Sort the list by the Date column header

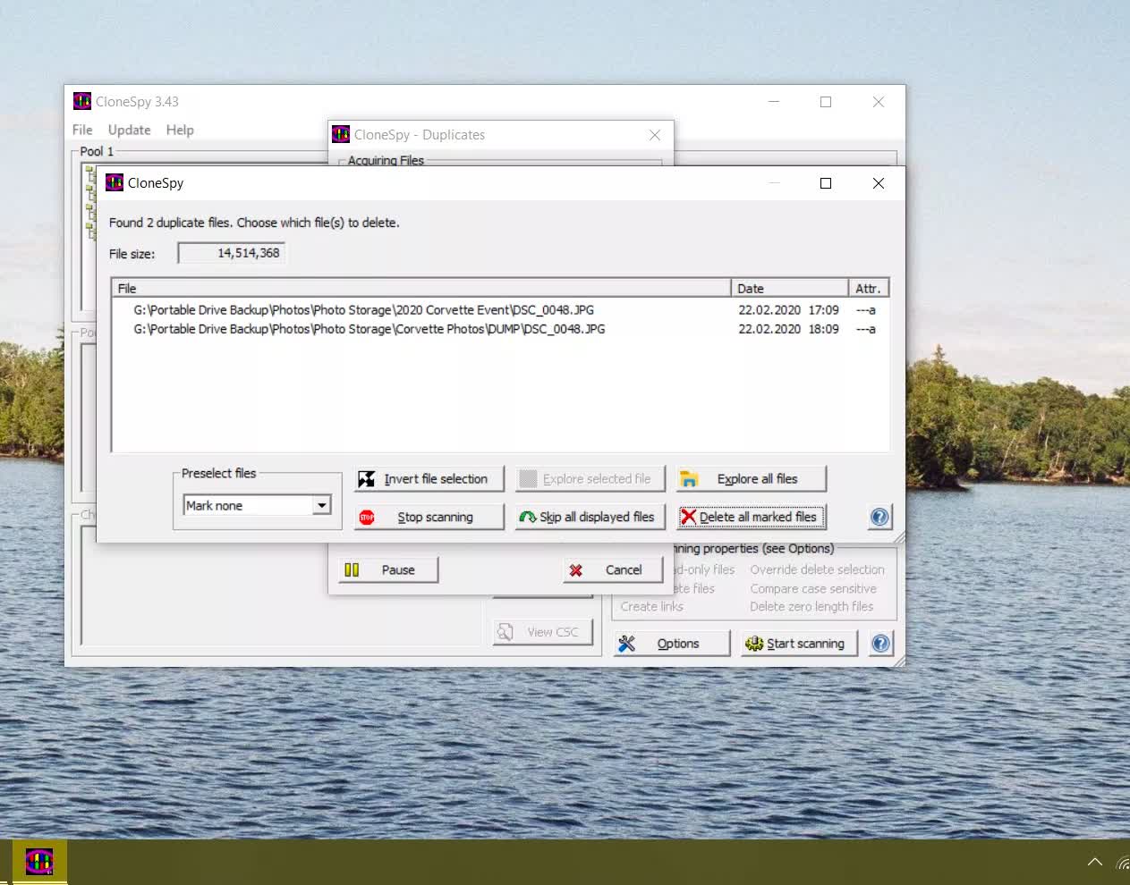pos(788,289)
